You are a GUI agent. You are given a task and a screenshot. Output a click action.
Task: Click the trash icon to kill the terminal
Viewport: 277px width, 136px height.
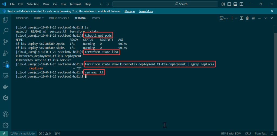pyautogui.click(x=247, y=18)
